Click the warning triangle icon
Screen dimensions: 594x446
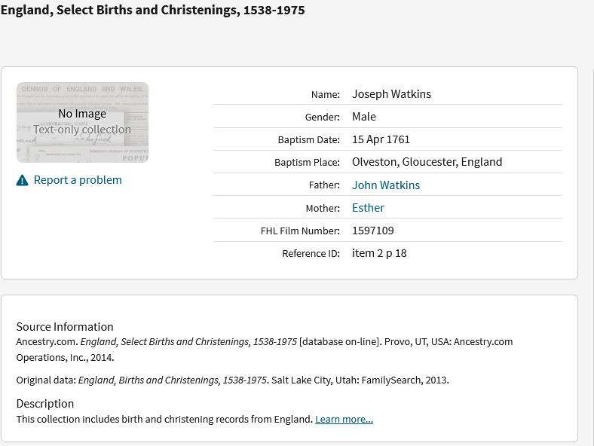click(23, 180)
